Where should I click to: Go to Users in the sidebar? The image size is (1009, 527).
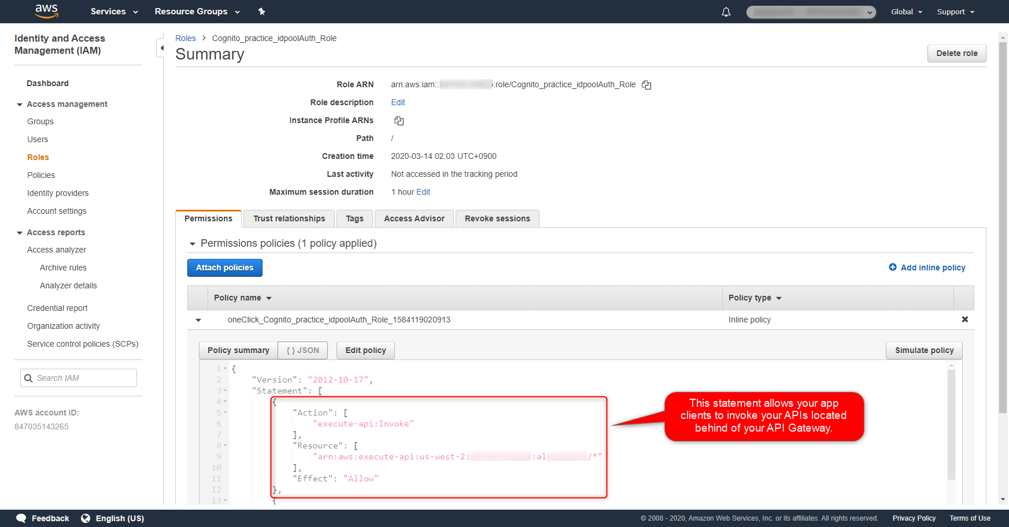(x=38, y=139)
